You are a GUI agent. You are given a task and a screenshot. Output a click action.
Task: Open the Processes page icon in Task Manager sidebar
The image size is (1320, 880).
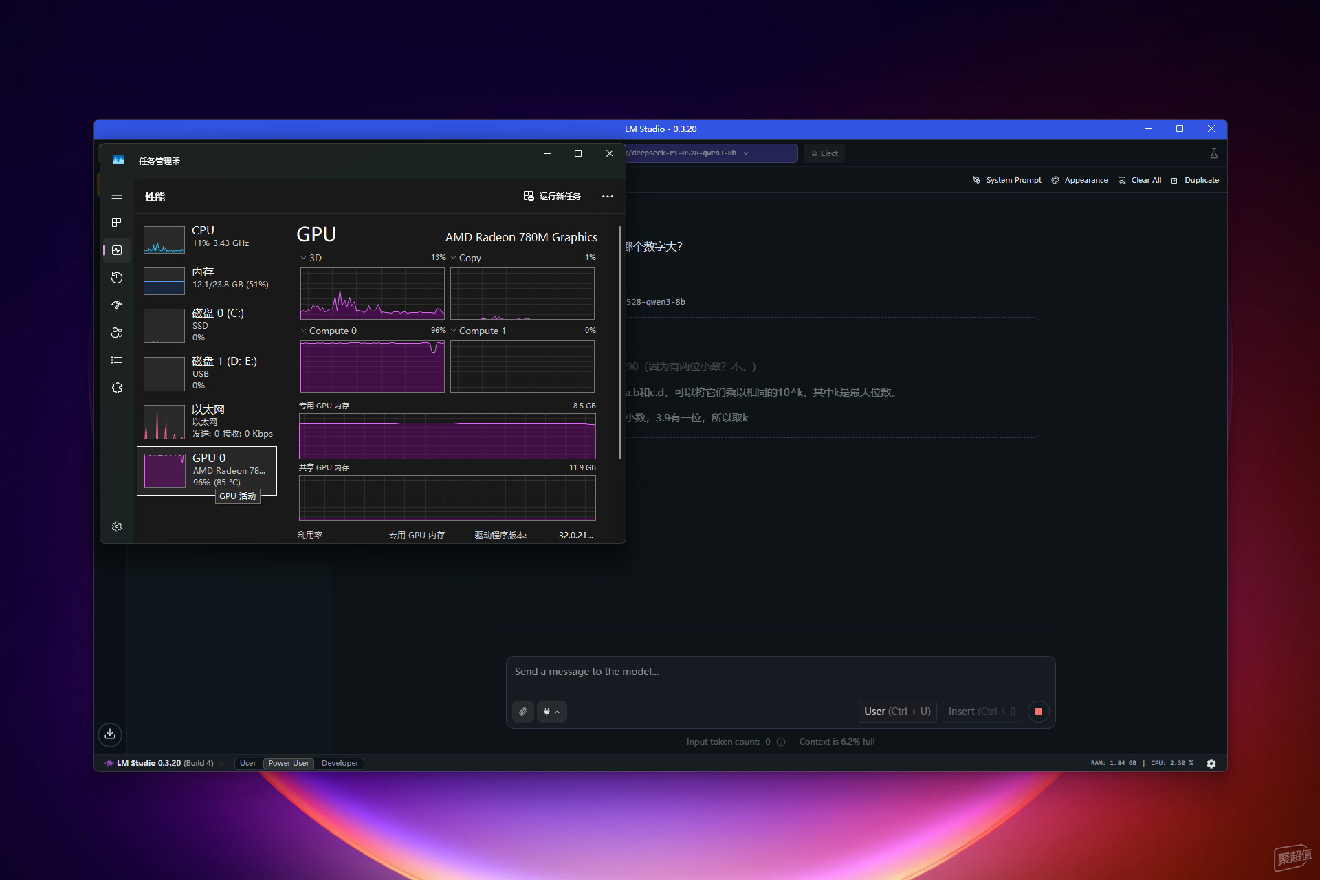tap(117, 223)
